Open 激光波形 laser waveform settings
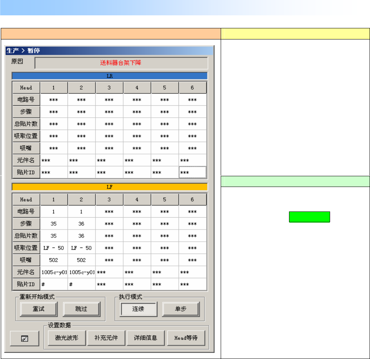Viewport: 370px width, 359px height. coord(67,338)
